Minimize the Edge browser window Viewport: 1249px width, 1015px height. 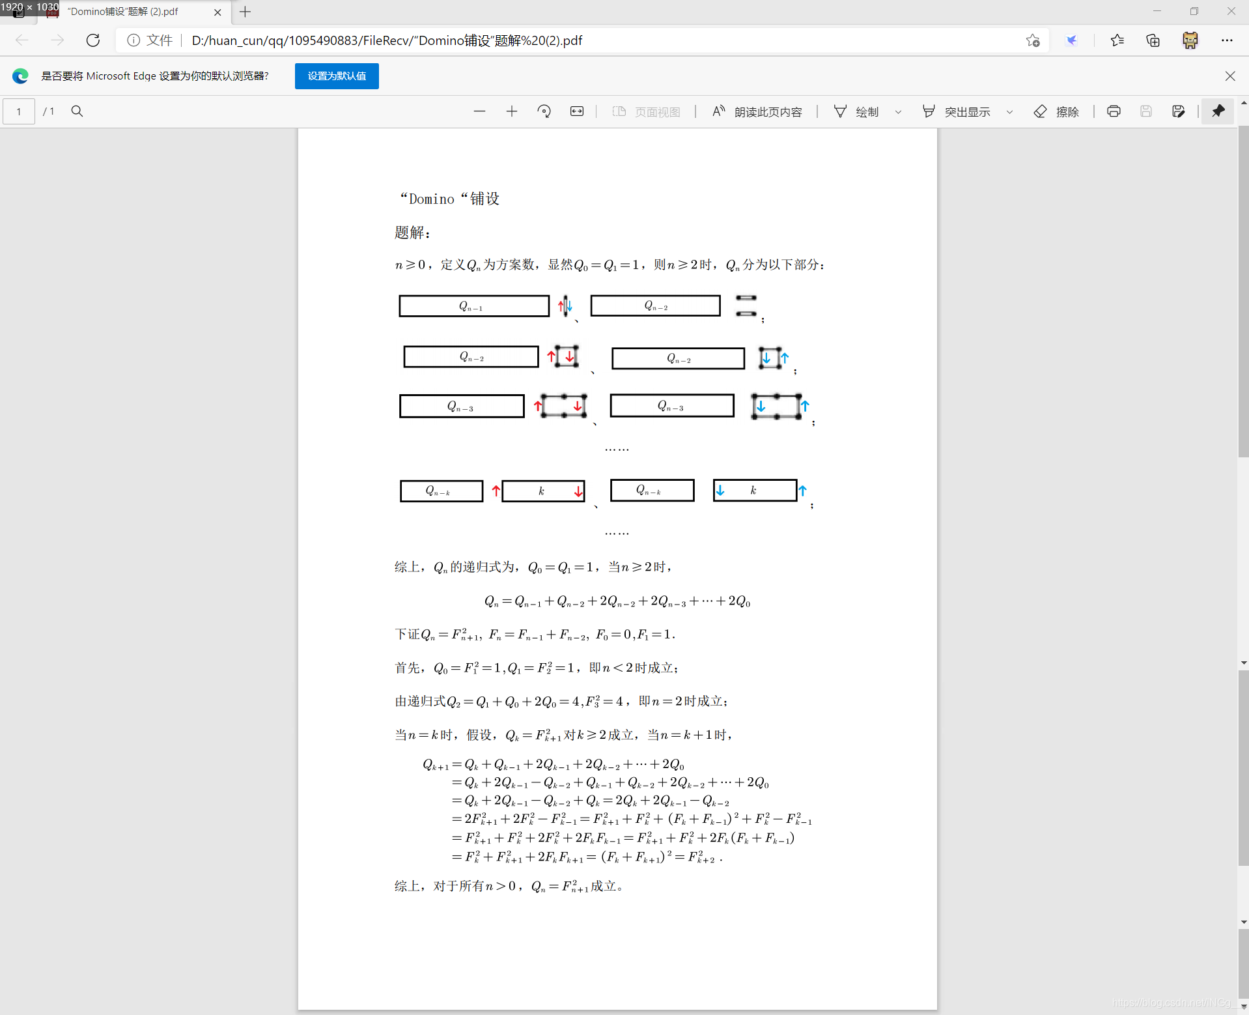click(x=1157, y=11)
